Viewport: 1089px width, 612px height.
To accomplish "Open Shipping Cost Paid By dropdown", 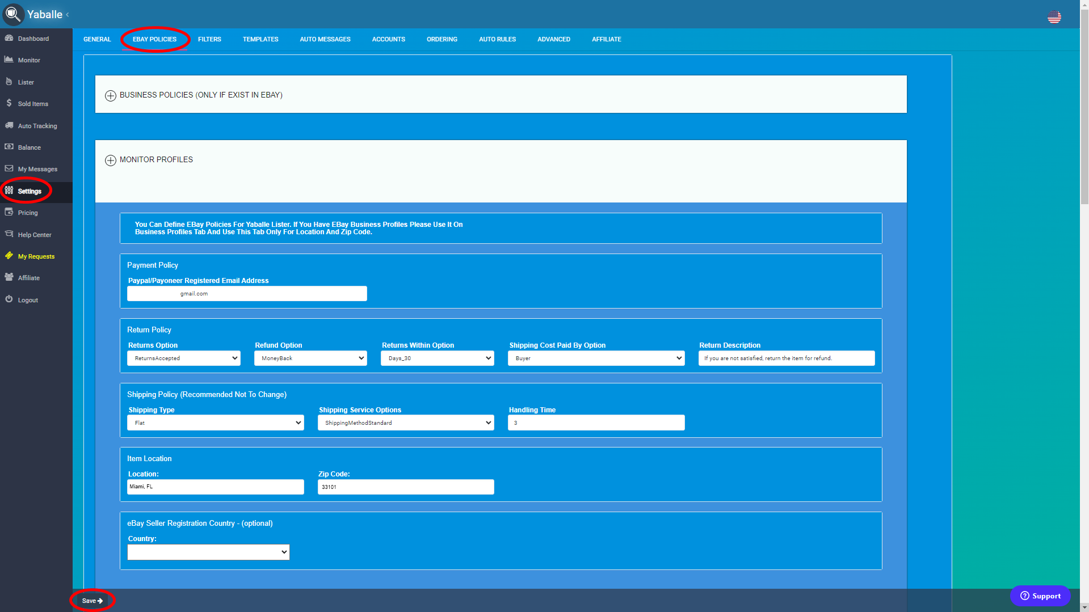I will pos(596,358).
